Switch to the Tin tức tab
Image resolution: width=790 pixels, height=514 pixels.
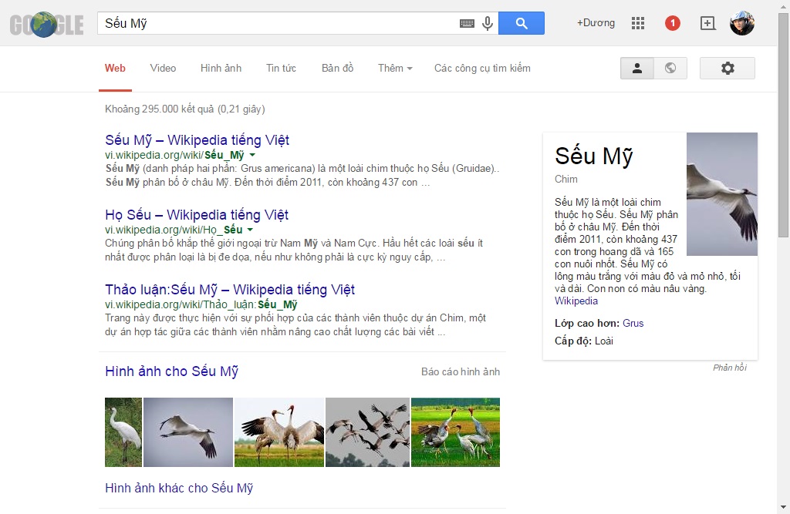[281, 69]
